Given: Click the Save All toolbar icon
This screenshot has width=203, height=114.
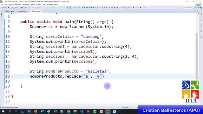Looking at the screenshot, I should [13, 8].
